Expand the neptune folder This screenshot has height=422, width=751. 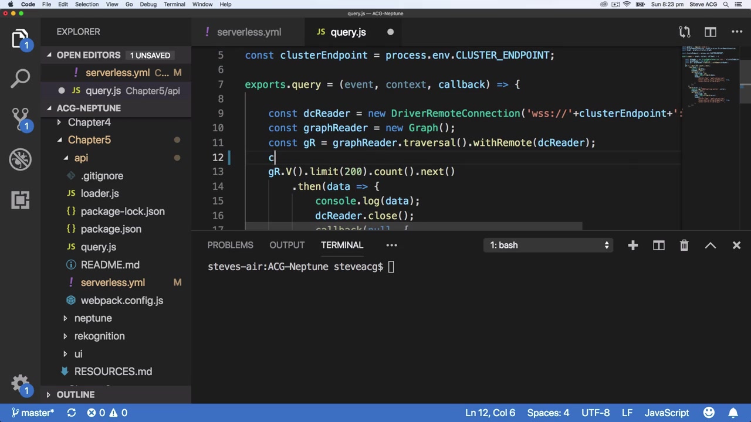point(93,318)
